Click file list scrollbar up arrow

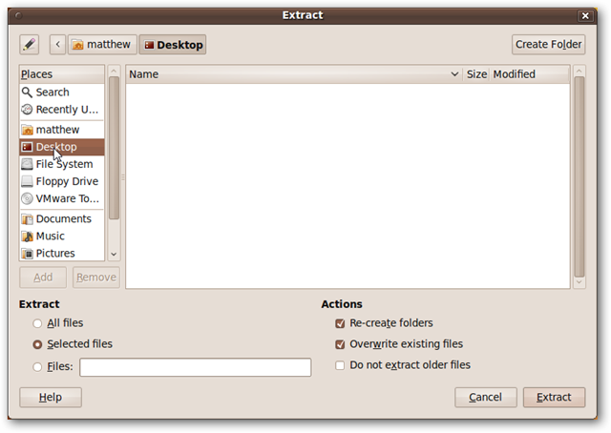coord(579,71)
